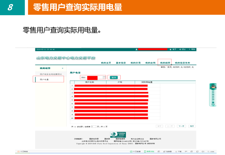Screen dimensions: 225x155
Task: Collapse the 我的结算 sidebar section
Action: pyautogui.click(x=62, y=68)
